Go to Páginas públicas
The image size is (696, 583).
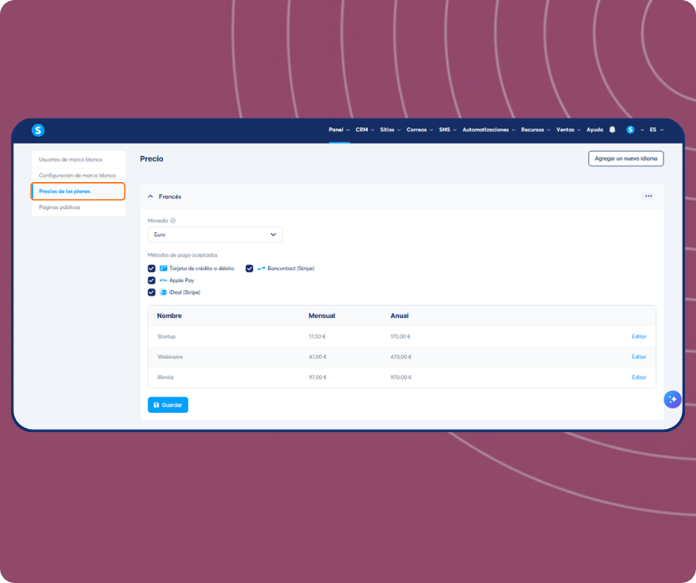(78, 207)
